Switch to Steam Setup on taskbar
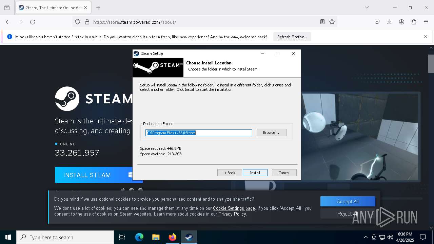The height and width of the screenshot is (244, 434). click(x=189, y=237)
